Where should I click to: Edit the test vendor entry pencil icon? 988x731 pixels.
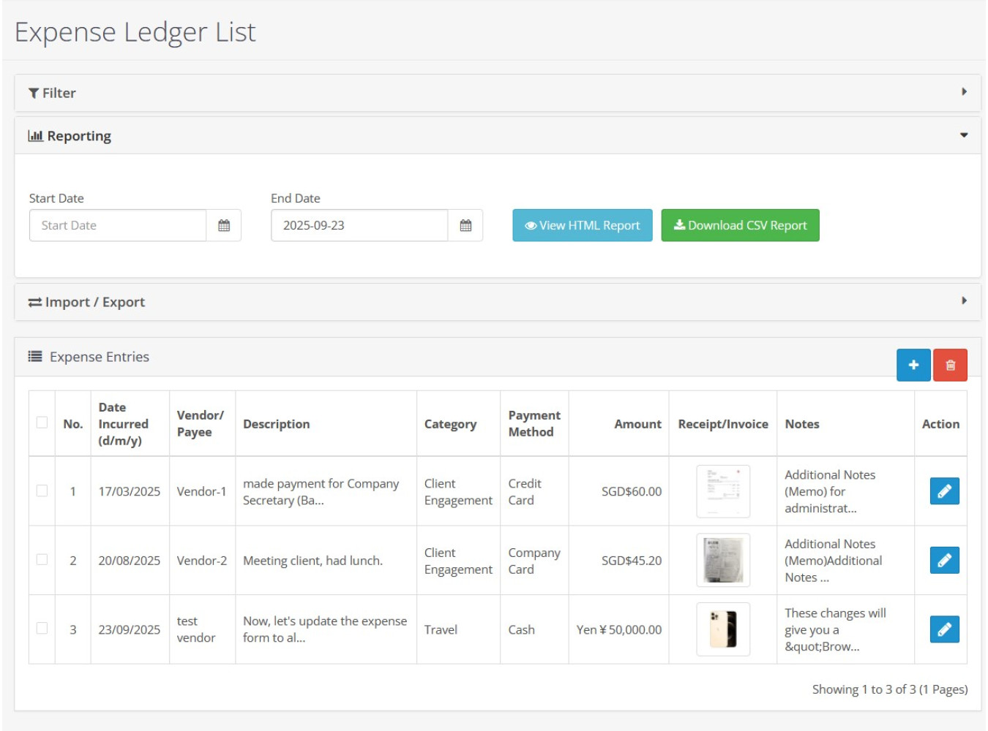click(944, 629)
